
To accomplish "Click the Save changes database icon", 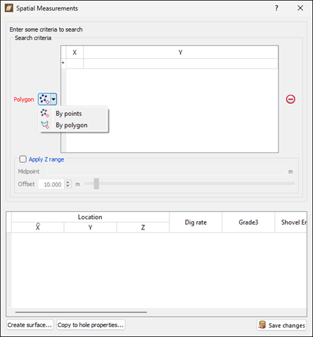I will click(x=262, y=325).
